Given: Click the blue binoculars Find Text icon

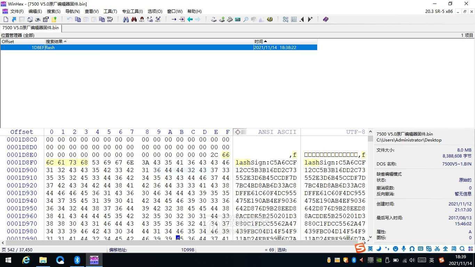Looking at the screenshot, I should (126, 19).
